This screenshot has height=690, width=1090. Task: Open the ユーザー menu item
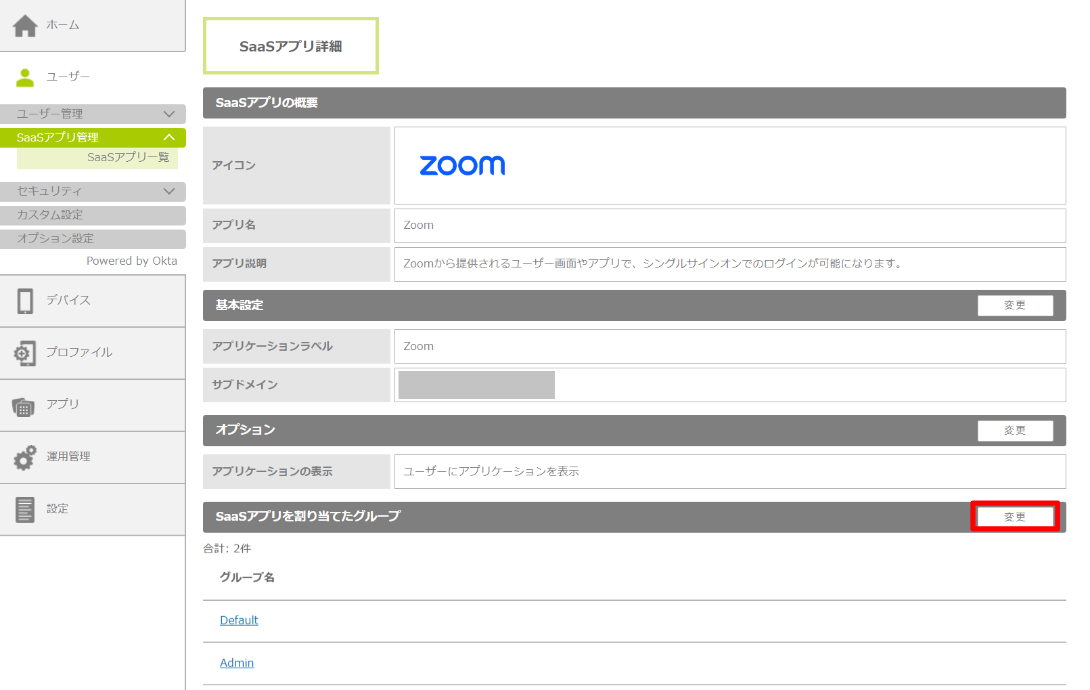[x=93, y=77]
